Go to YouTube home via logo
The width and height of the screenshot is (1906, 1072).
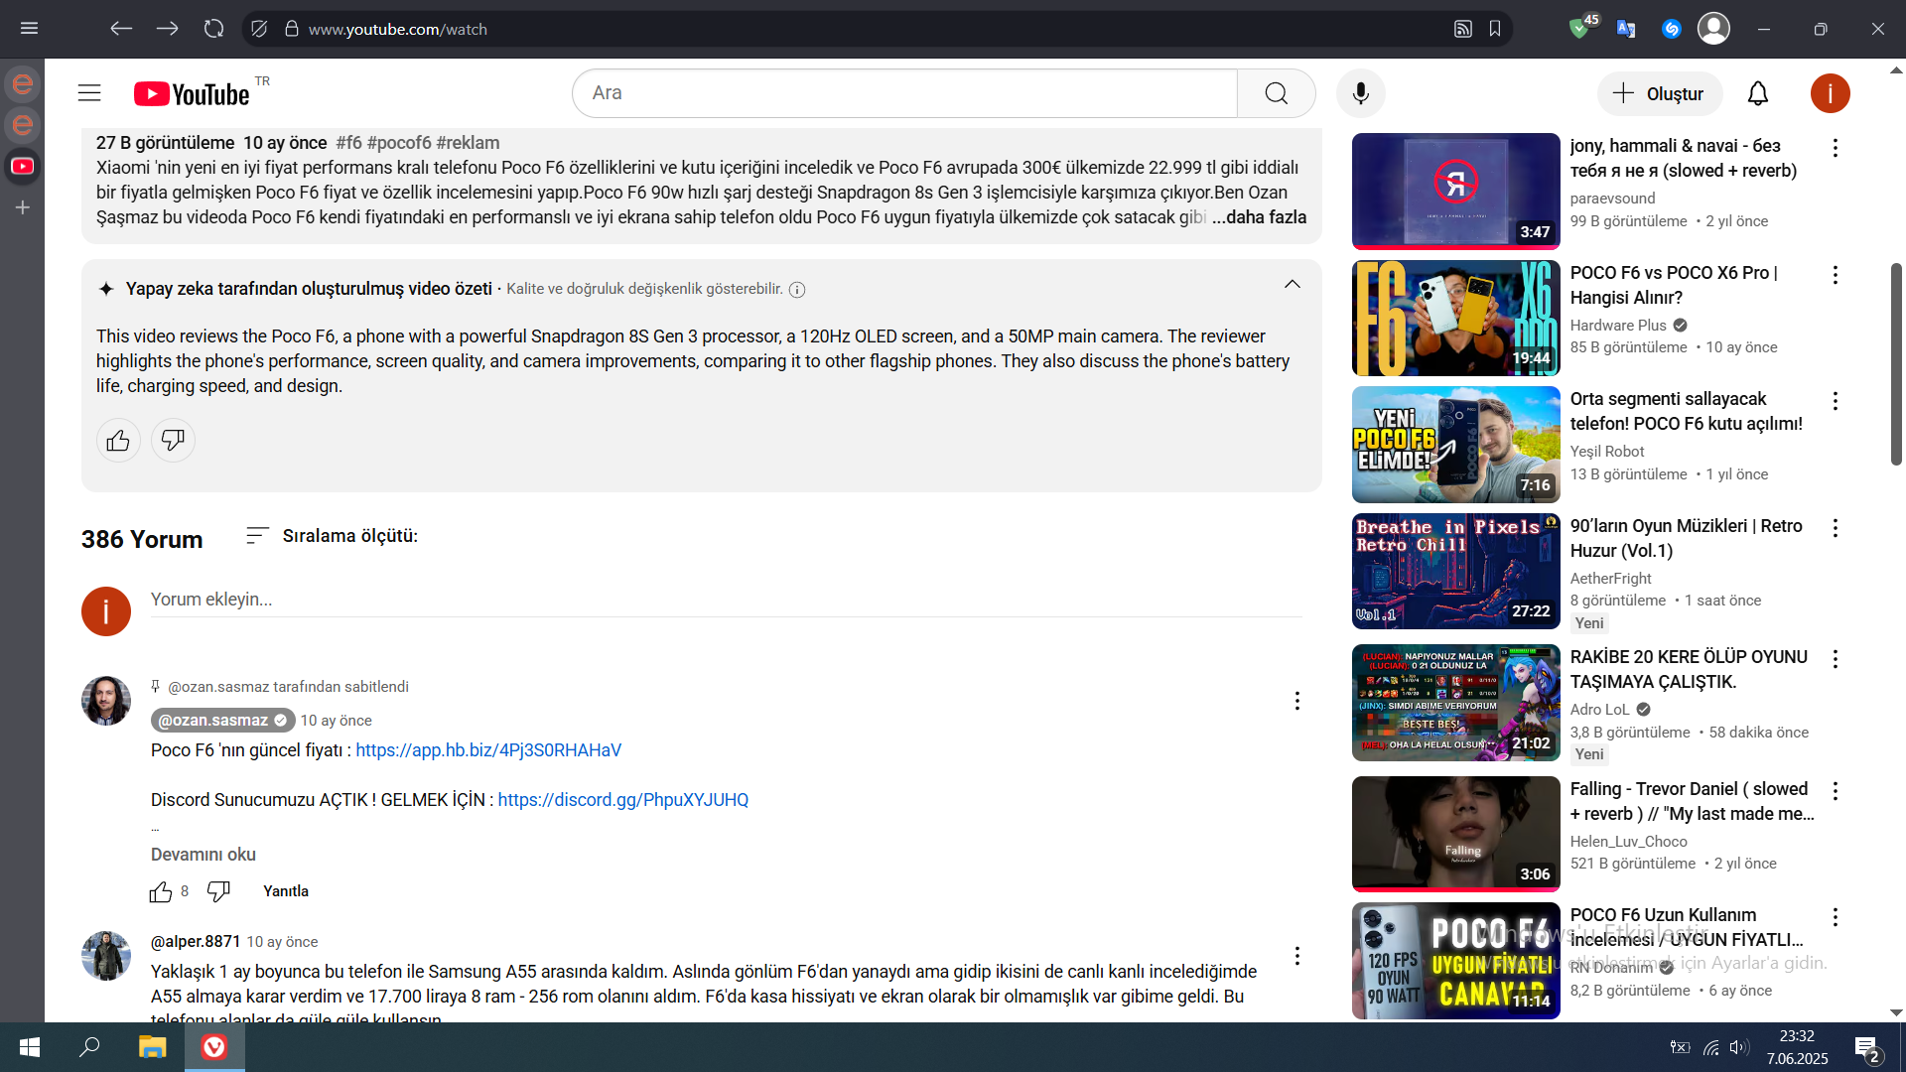192,93
